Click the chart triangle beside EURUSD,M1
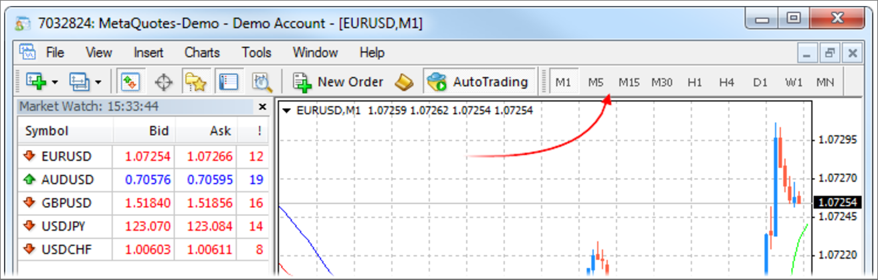 [x=287, y=111]
